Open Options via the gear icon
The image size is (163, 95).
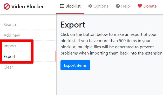click(x=90, y=6)
